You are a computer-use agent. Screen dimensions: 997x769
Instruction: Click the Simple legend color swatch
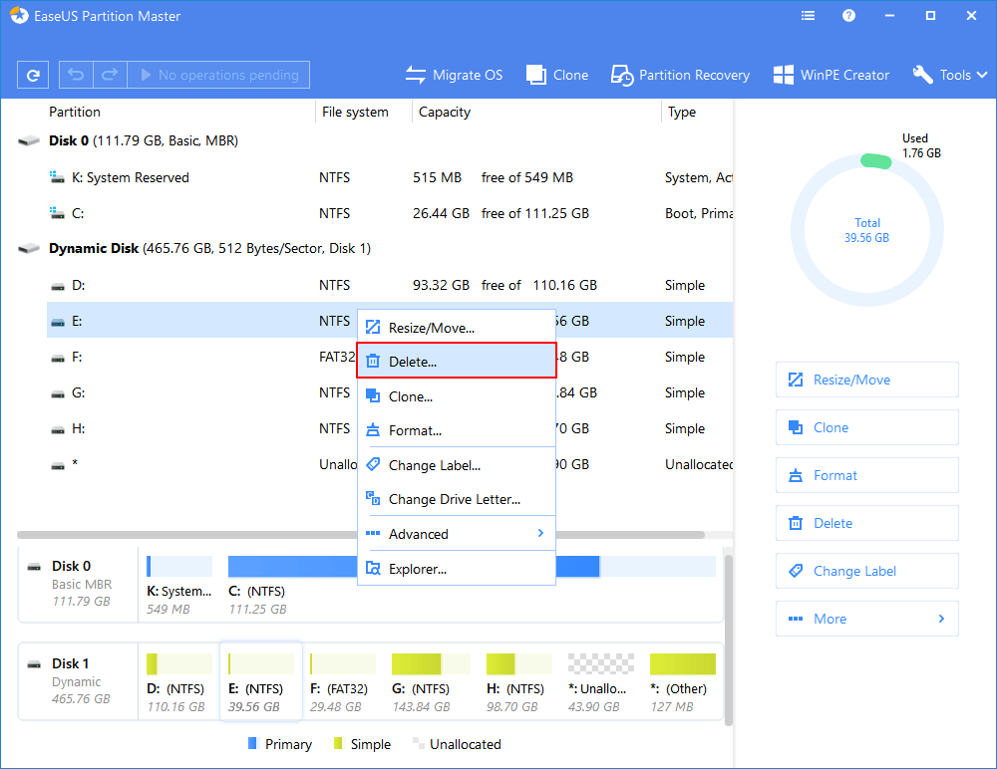tap(338, 743)
